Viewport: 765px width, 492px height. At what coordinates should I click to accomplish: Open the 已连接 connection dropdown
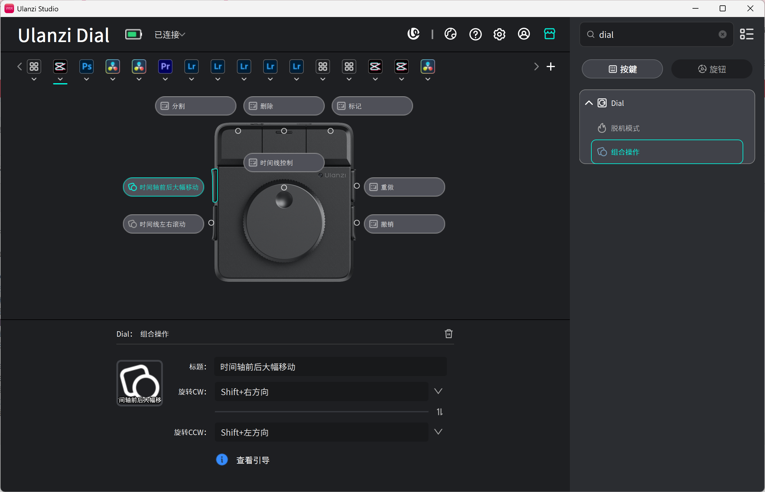coord(170,35)
